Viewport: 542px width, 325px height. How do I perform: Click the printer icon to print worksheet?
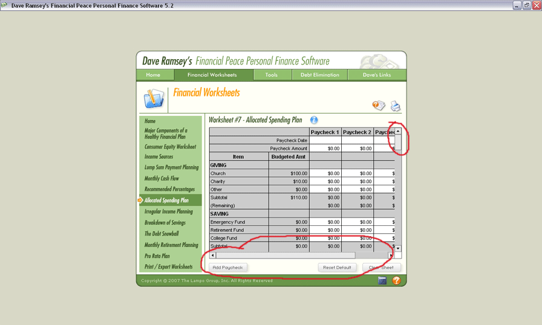pos(396,106)
